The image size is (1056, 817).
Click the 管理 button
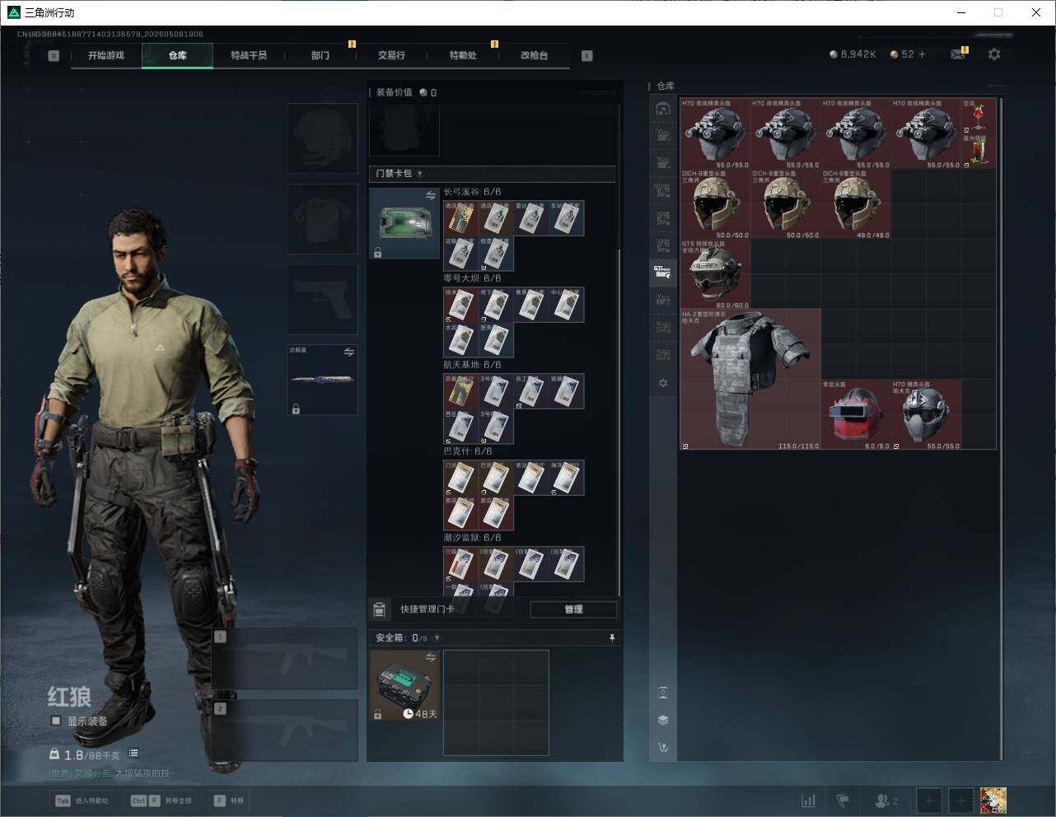click(573, 609)
